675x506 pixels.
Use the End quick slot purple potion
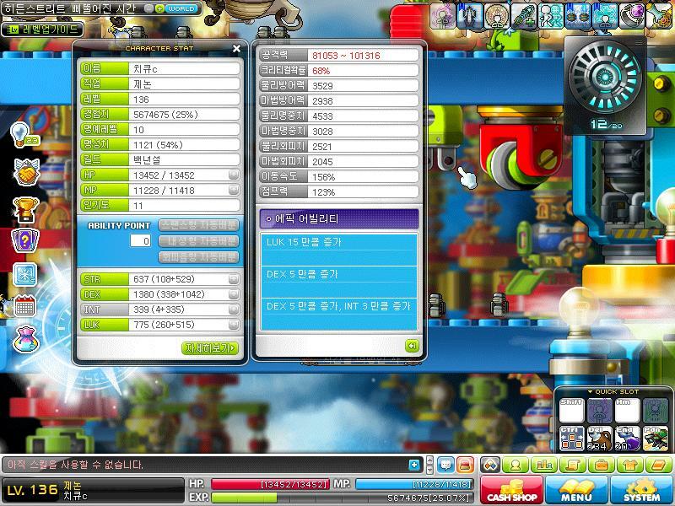(x=627, y=439)
